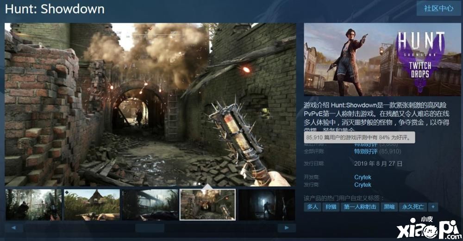Click the left arrow of thumbnail strip

tap(13, 228)
